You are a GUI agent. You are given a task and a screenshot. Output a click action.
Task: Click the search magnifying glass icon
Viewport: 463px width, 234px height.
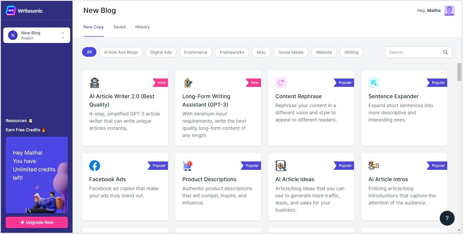tap(445, 52)
